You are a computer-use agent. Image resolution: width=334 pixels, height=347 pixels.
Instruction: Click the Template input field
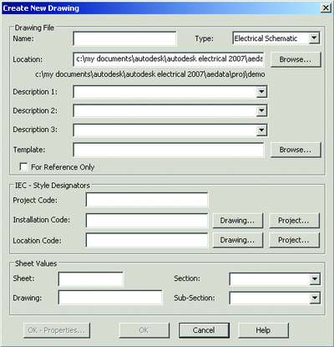169,150
